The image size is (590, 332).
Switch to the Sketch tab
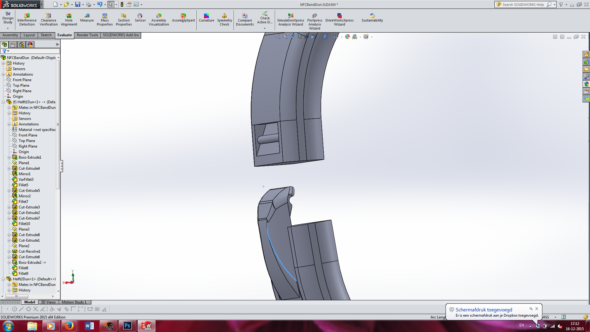[46, 35]
